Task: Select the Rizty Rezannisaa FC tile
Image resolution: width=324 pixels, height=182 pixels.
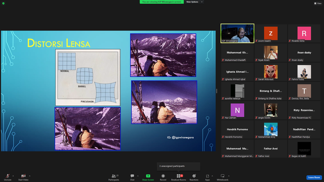Action: tap(304, 110)
